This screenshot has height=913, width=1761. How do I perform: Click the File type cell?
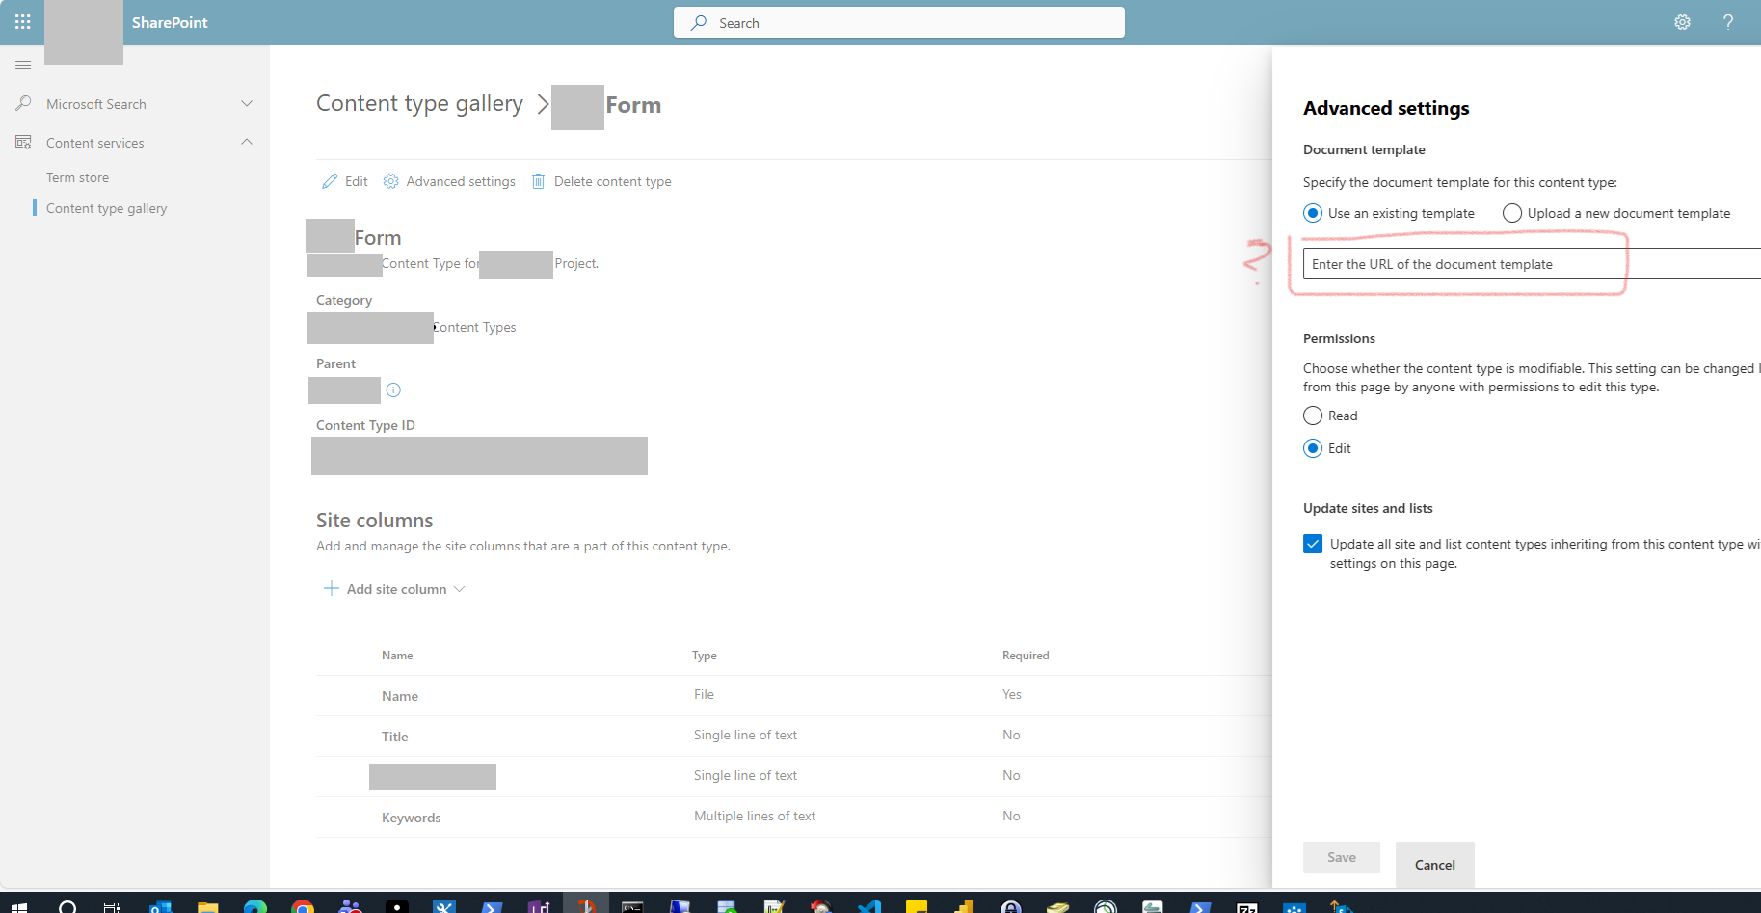point(704,694)
